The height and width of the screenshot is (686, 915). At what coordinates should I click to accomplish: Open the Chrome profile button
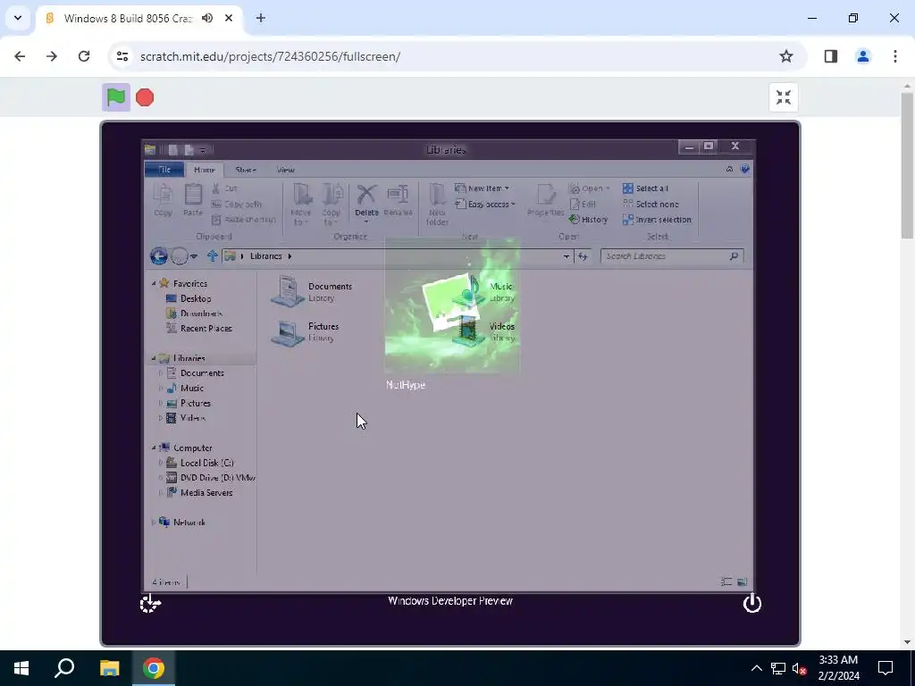click(x=863, y=56)
